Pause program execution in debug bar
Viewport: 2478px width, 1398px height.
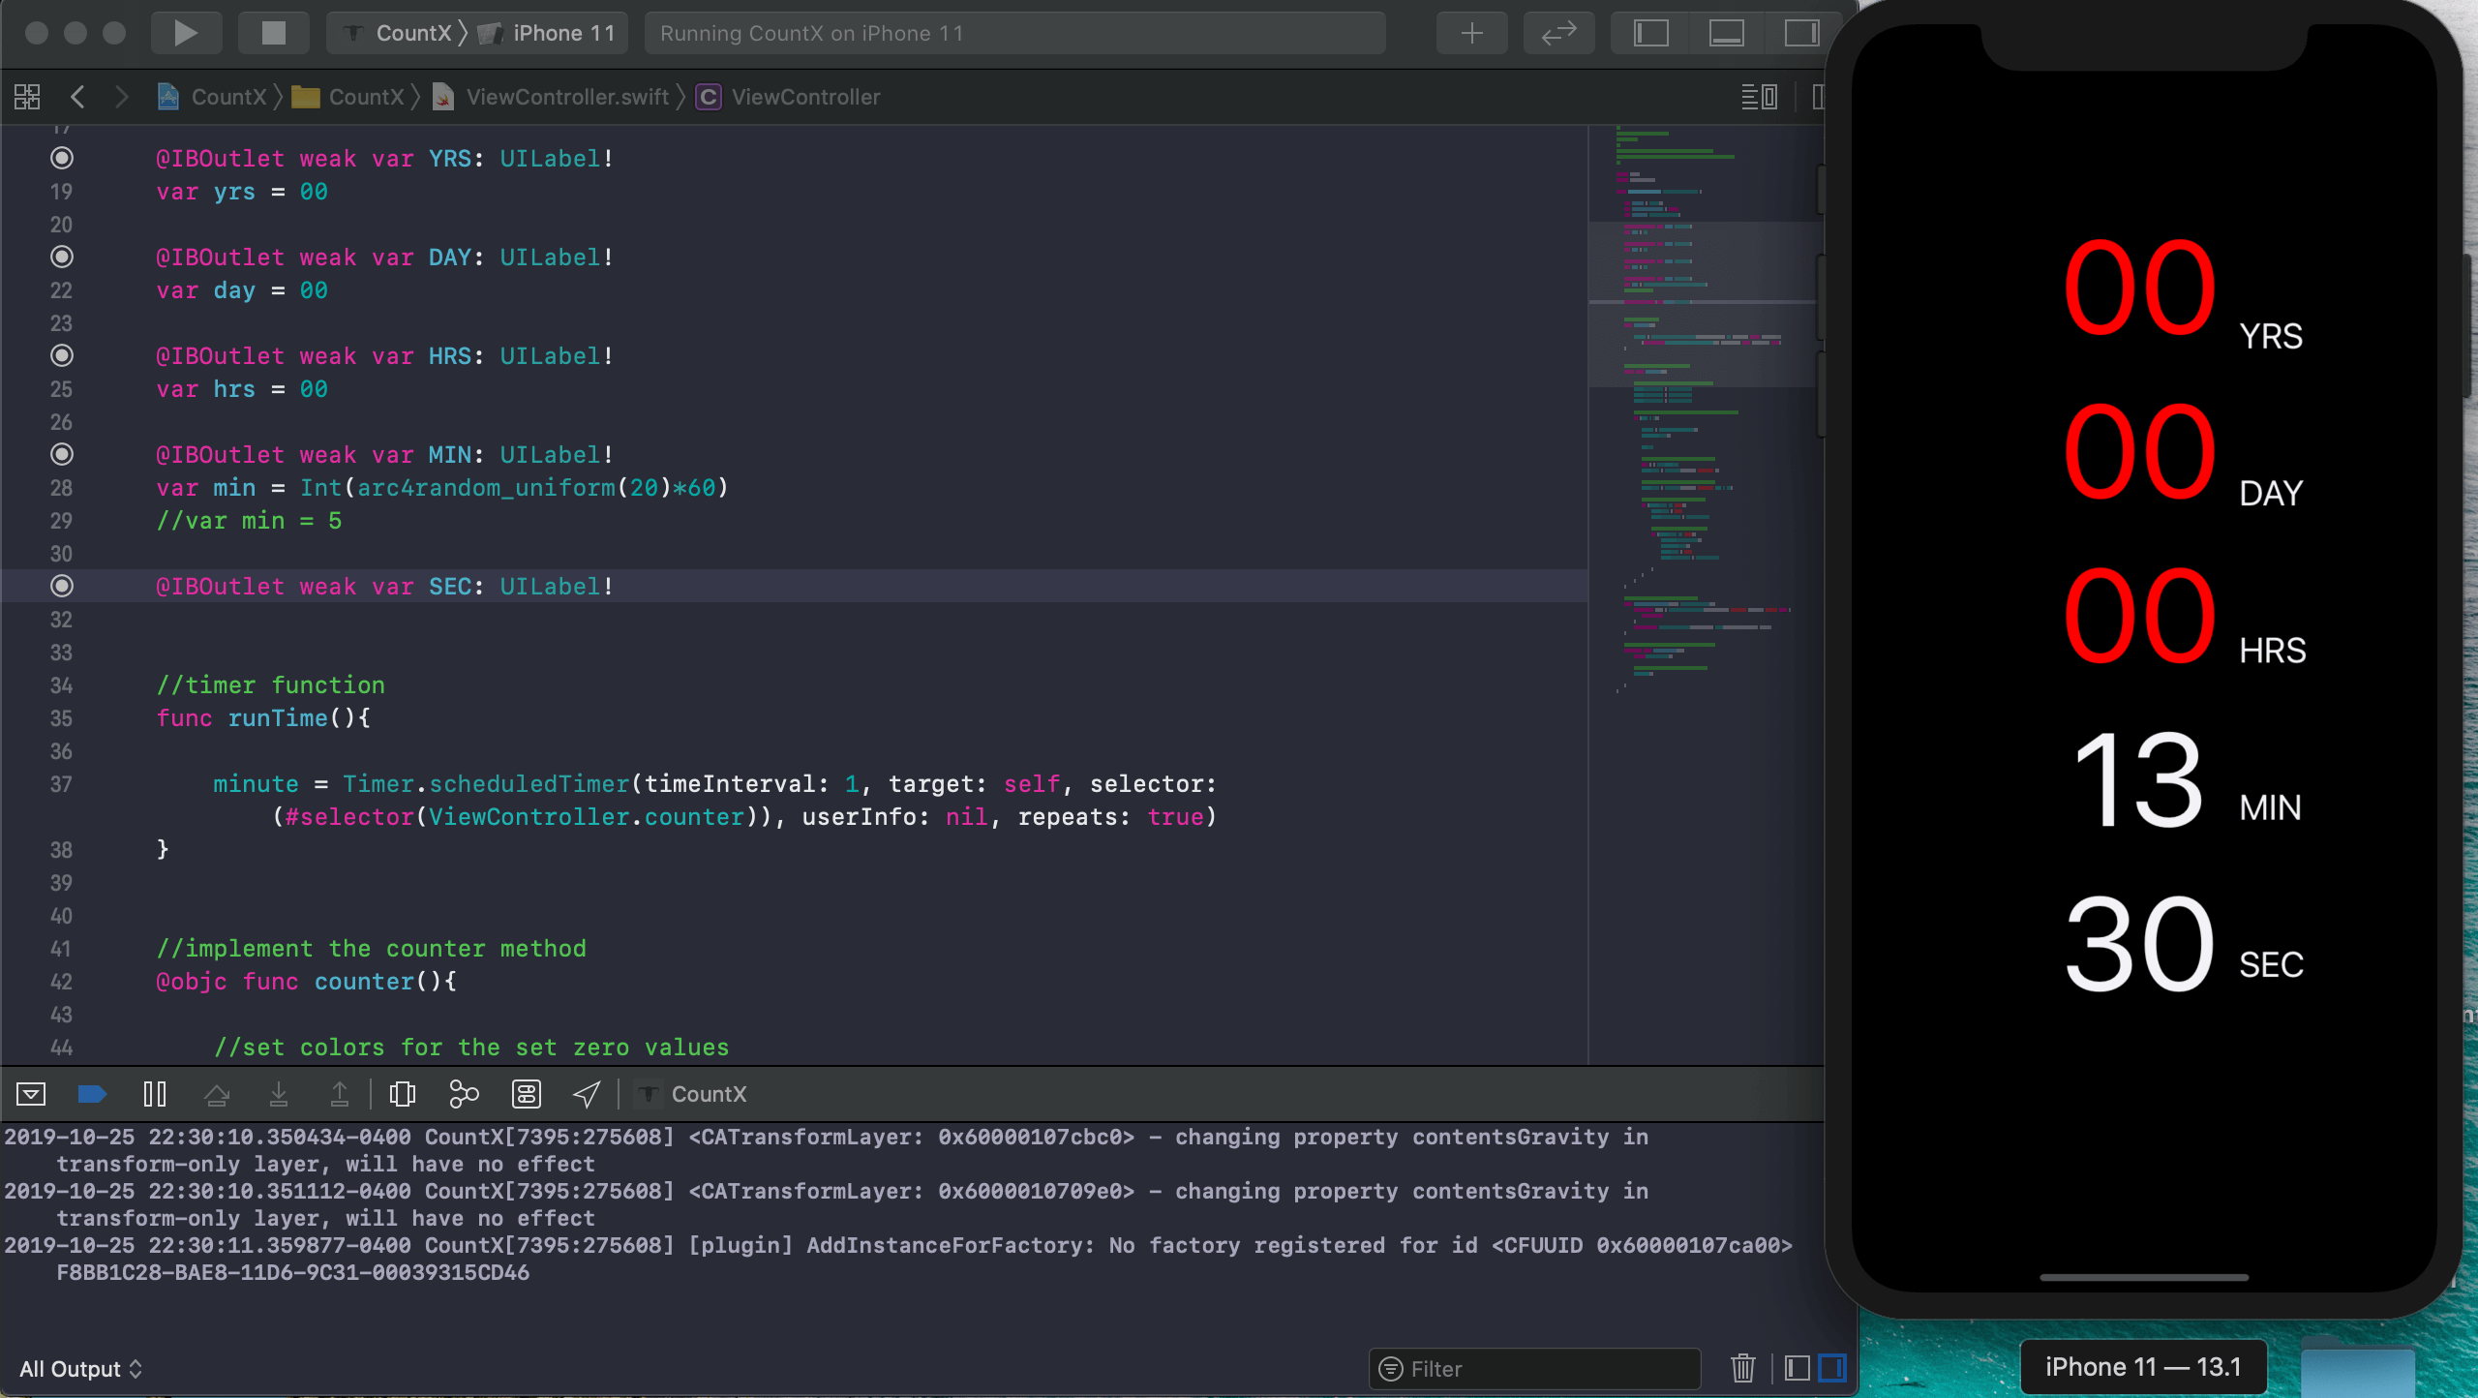(155, 1094)
